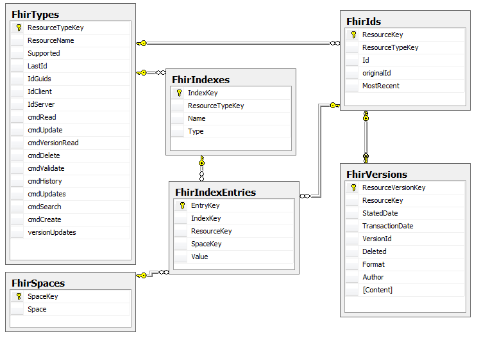Click the key icon of ResourceTypeKey in FhirTypes
481x341 pixels.
click(19, 28)
